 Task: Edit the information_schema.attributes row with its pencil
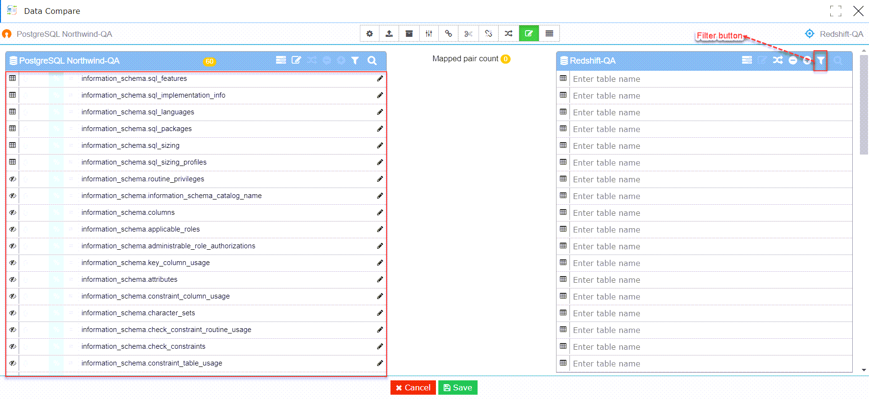click(380, 279)
